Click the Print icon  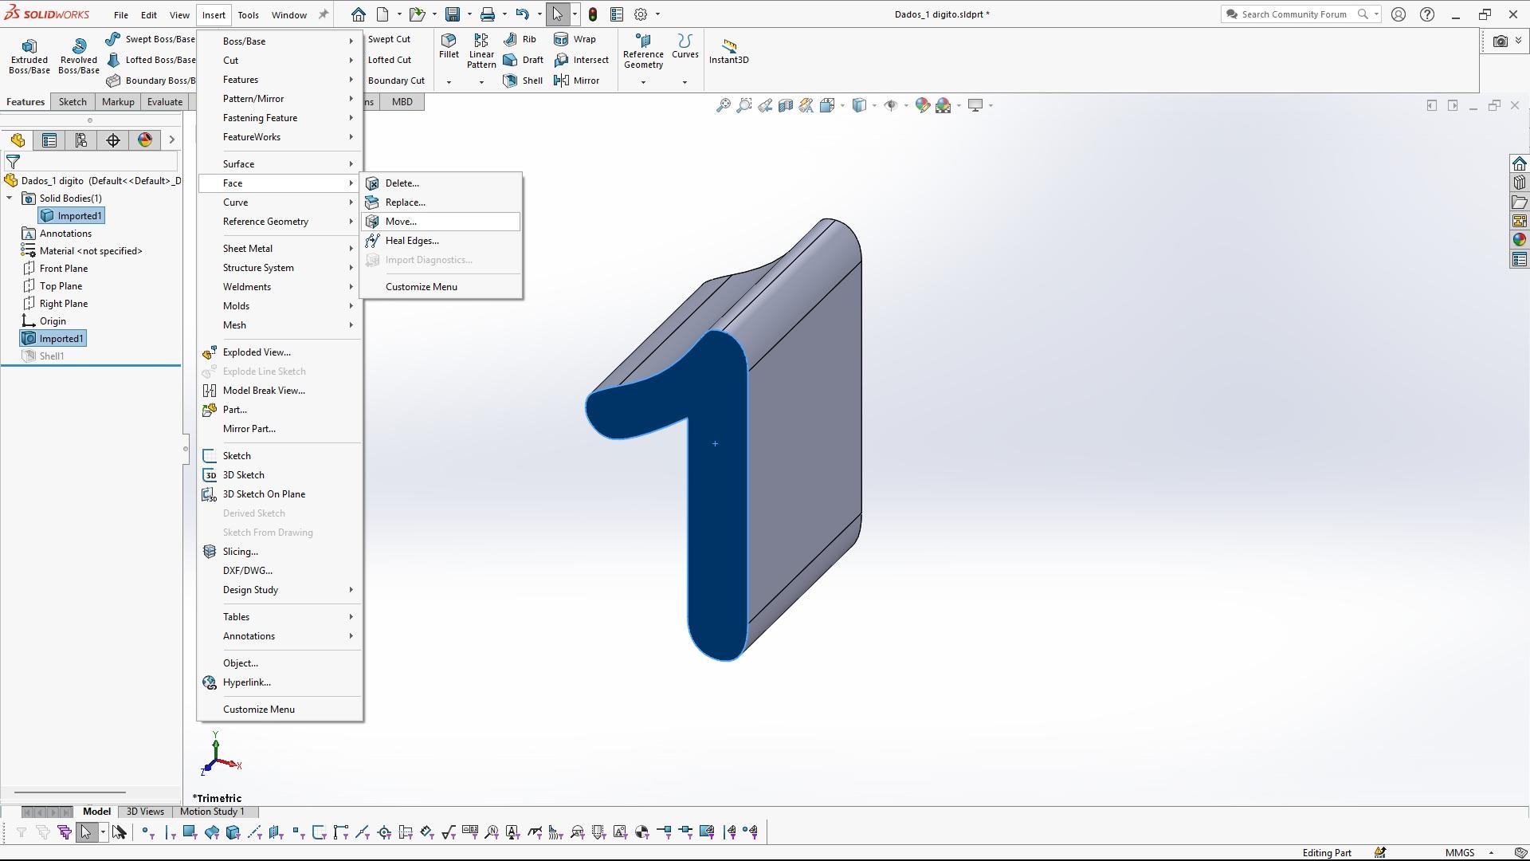(x=488, y=14)
